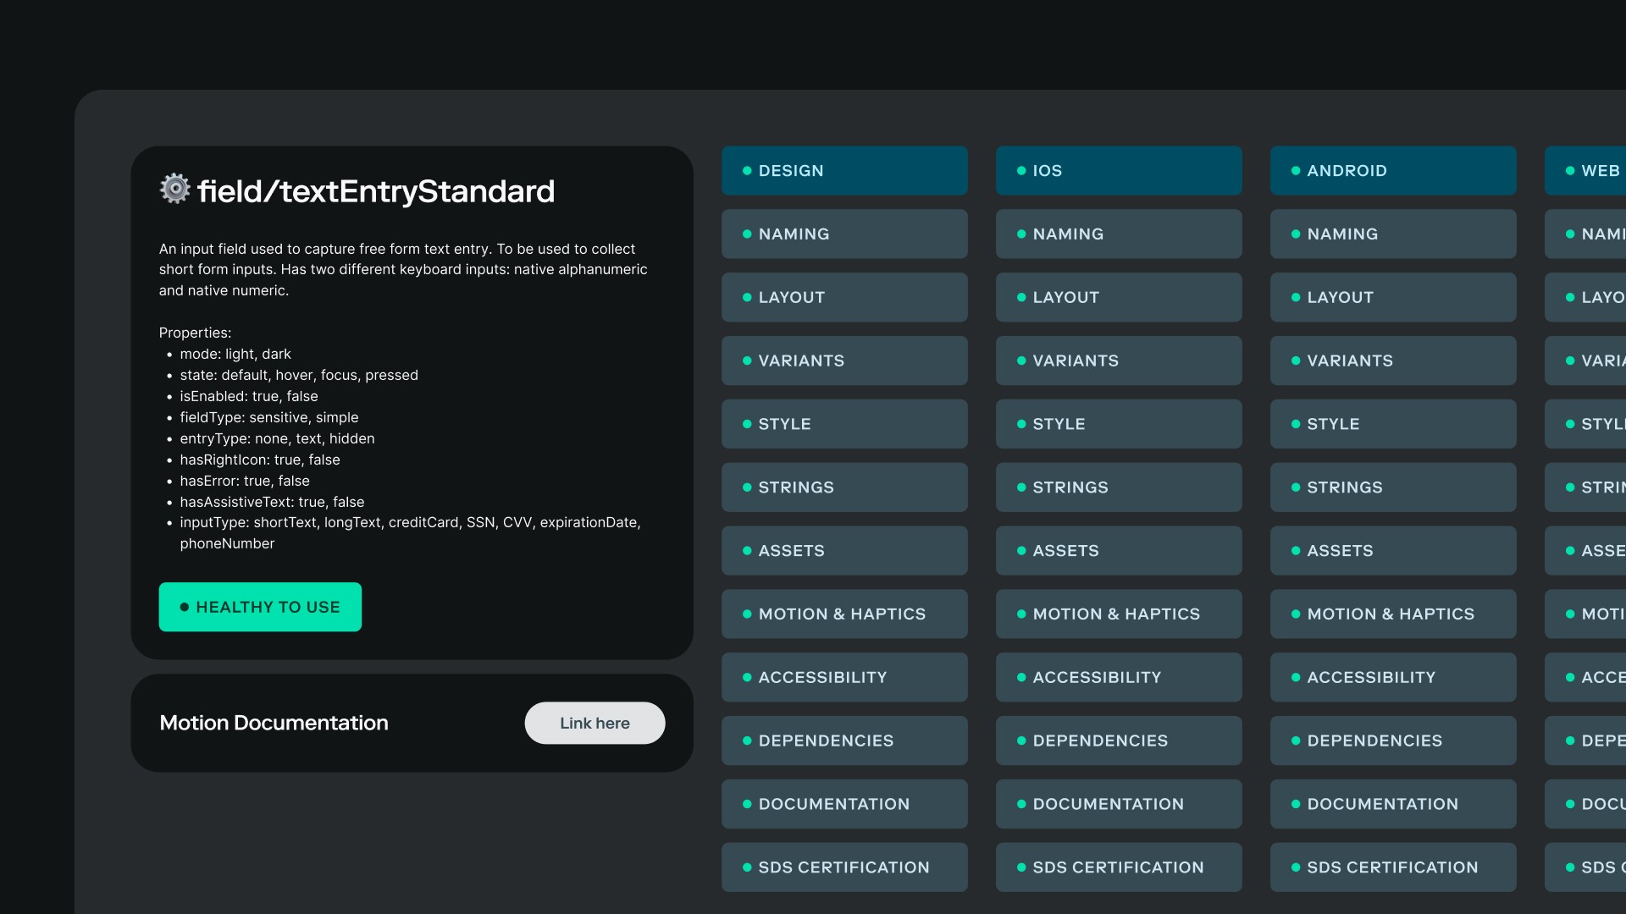
Task: Click NAMING under the Design column
Action: tap(844, 234)
